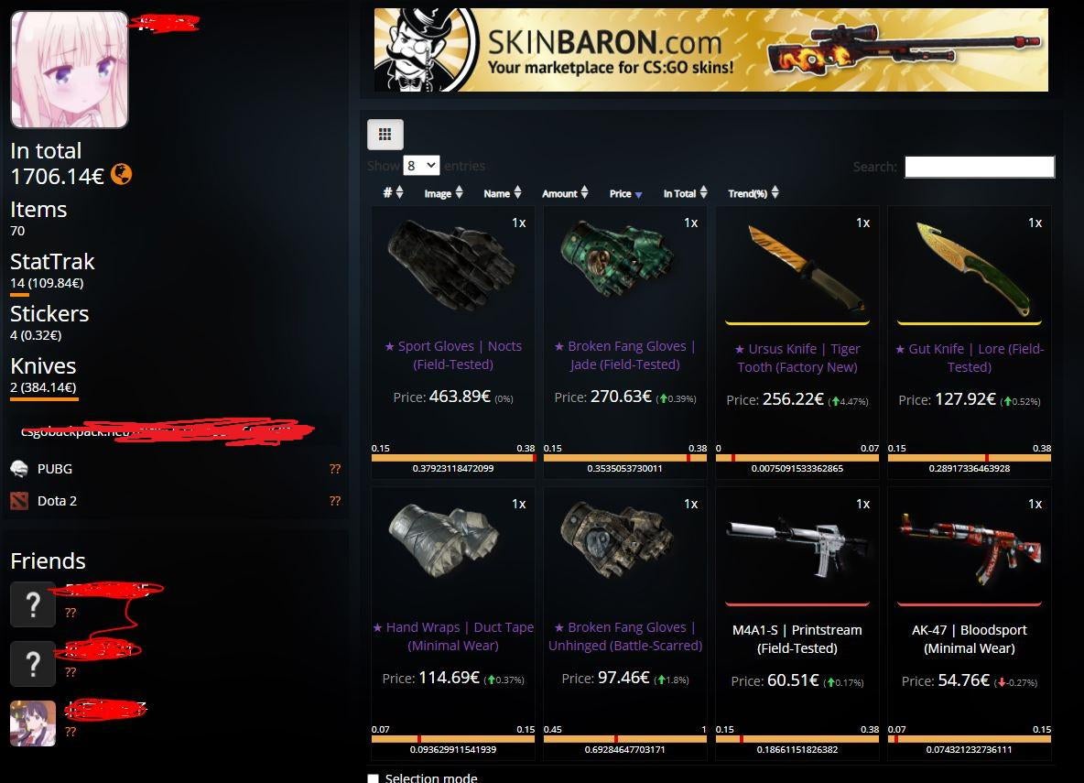Open the anime girl friend avatar

32,723
